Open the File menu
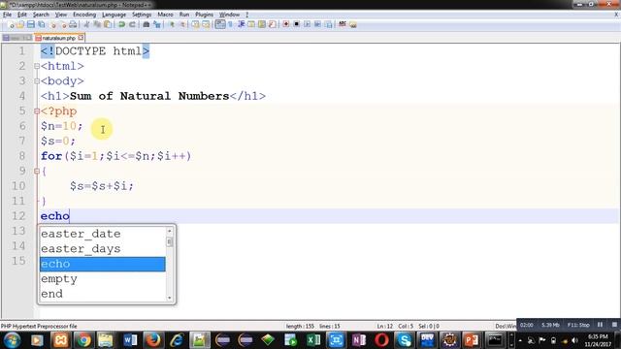Screen dimensions: 621x349 (7, 15)
